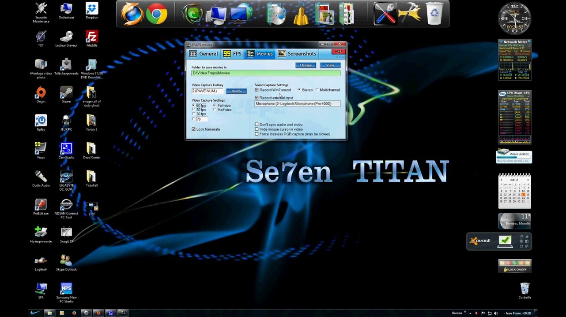566x317 pixels.
Task: Click the Start button on the taskbar
Action: click(35, 313)
